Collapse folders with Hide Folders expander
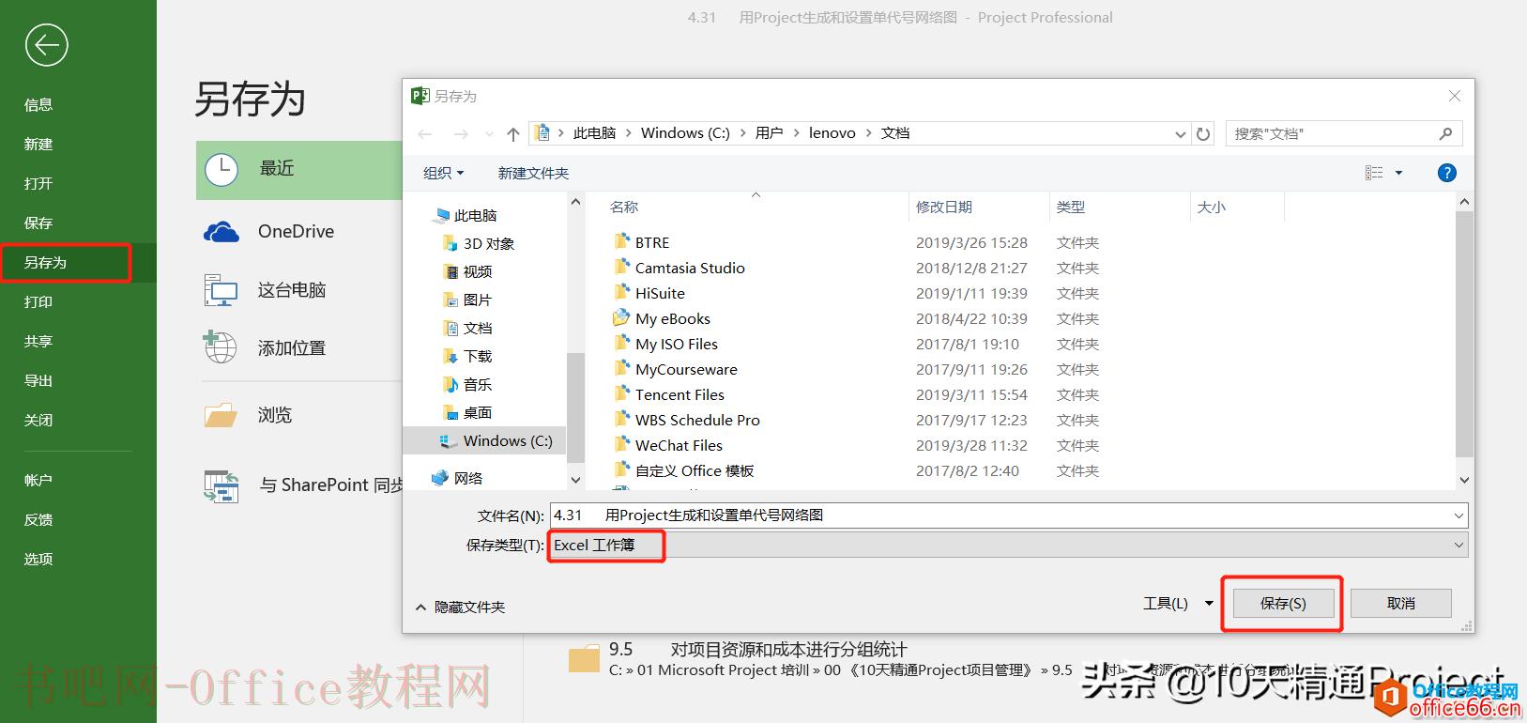Screen dimensions: 1527x723 point(461,608)
